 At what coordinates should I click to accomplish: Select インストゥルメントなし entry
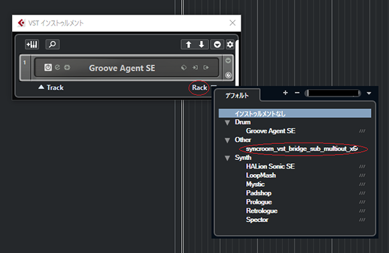pos(294,113)
